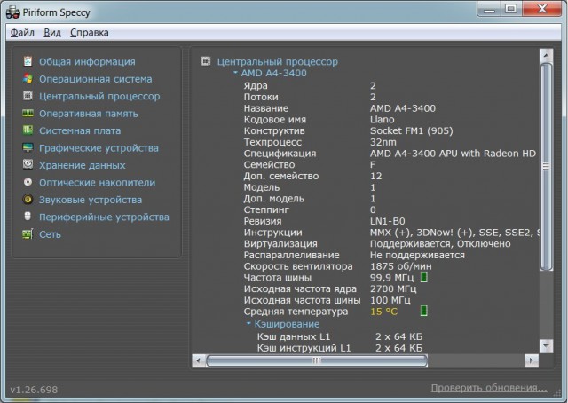Click the Исходная частота шины label

[302, 300]
